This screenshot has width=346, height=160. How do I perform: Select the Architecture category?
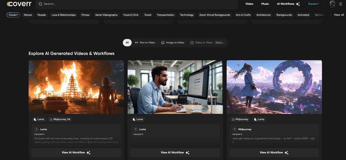click(264, 15)
